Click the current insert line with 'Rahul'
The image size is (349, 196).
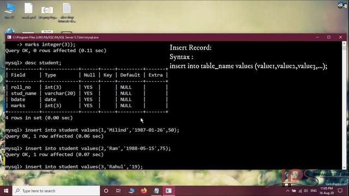[83, 167]
